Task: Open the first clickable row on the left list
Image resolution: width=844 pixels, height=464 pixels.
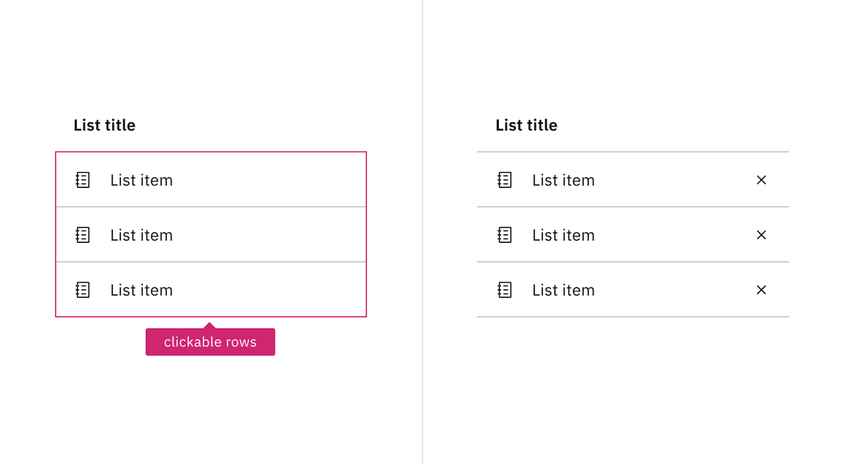Action: (211, 179)
